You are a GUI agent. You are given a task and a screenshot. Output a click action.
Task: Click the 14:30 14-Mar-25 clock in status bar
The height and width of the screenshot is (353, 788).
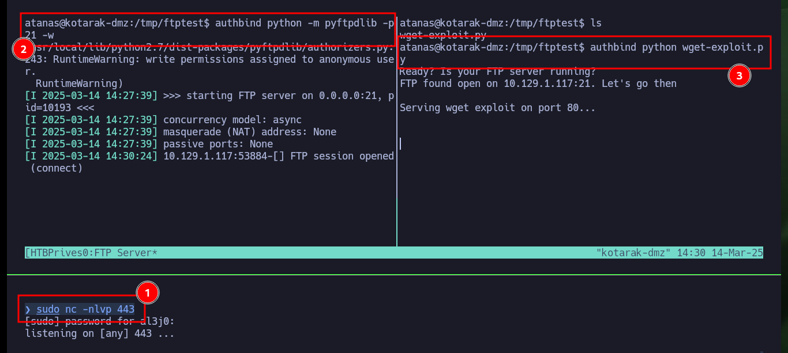tap(717, 252)
